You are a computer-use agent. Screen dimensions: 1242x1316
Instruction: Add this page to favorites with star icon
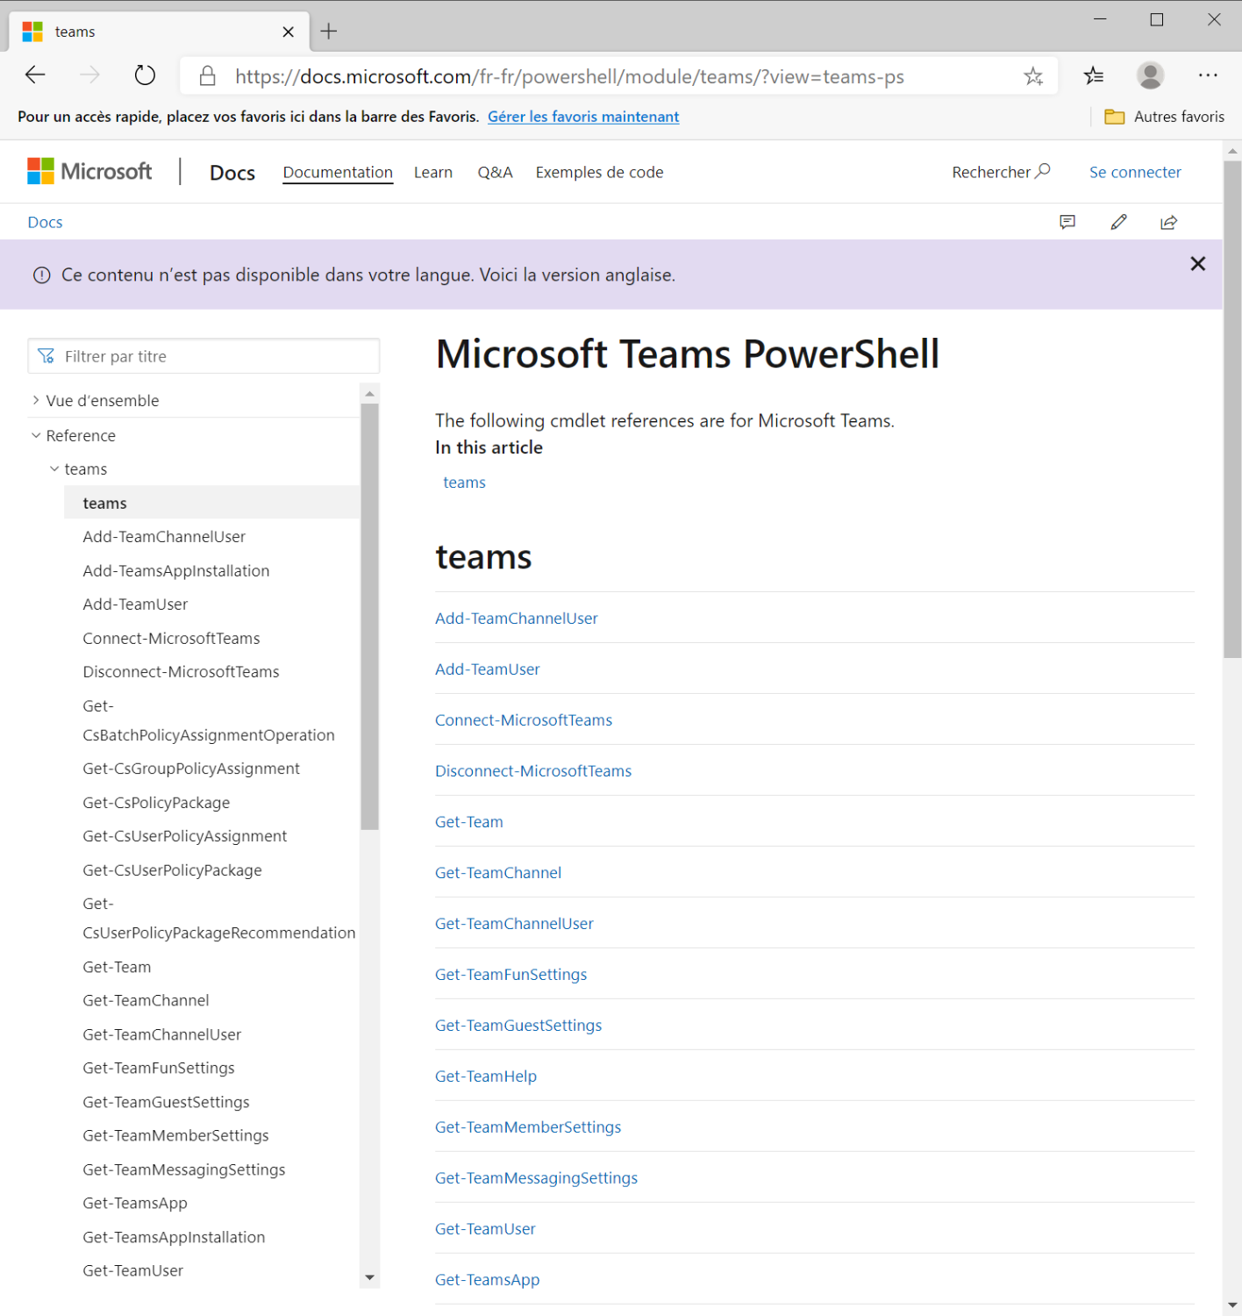[x=1033, y=76]
